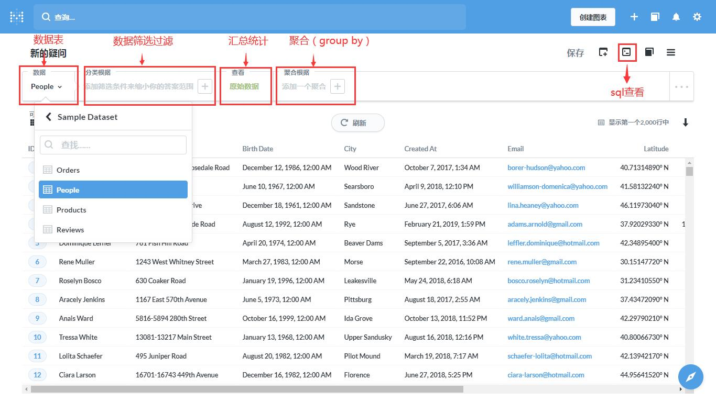Click 原始数据 view selector
Screen dimensions: 716x402
tap(244, 86)
